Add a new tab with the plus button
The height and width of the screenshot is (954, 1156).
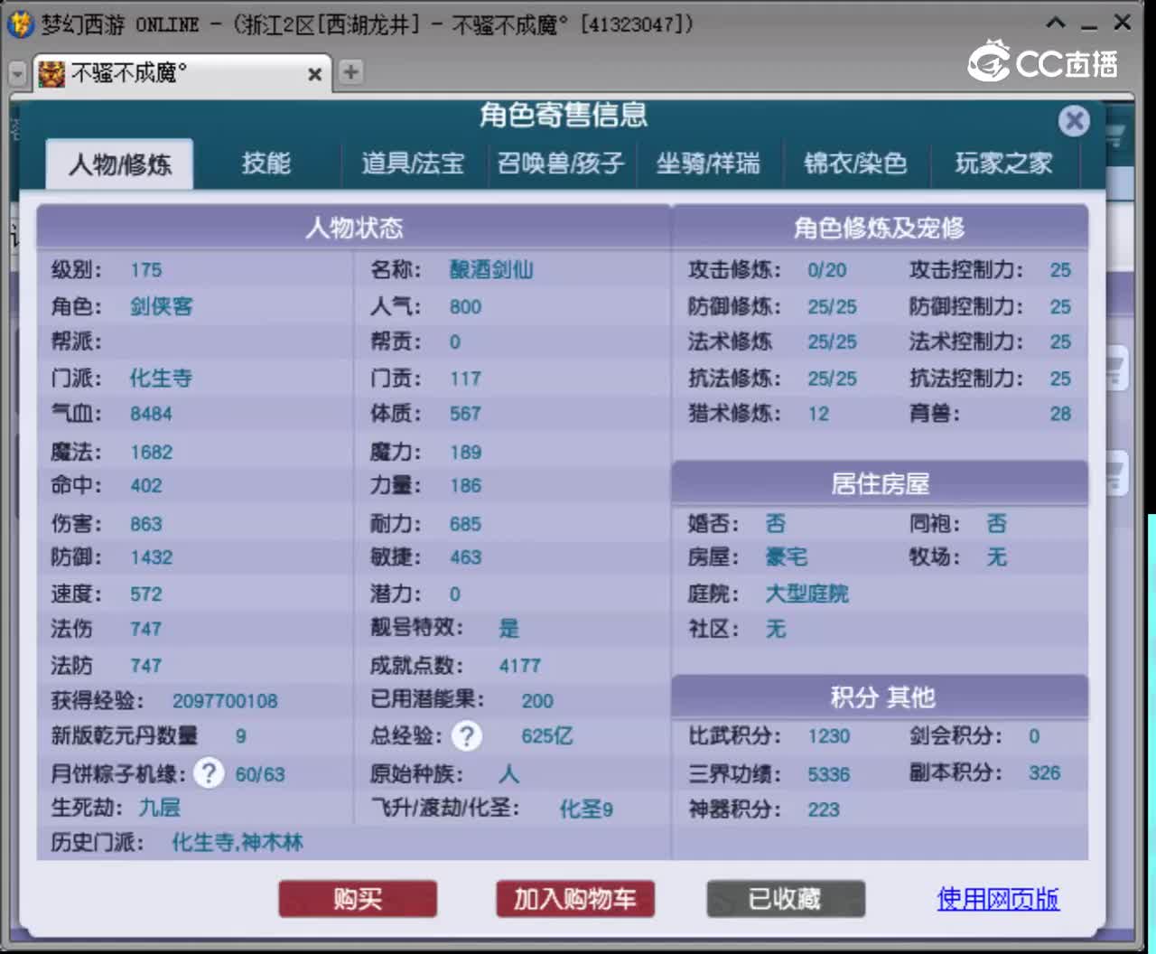(350, 72)
